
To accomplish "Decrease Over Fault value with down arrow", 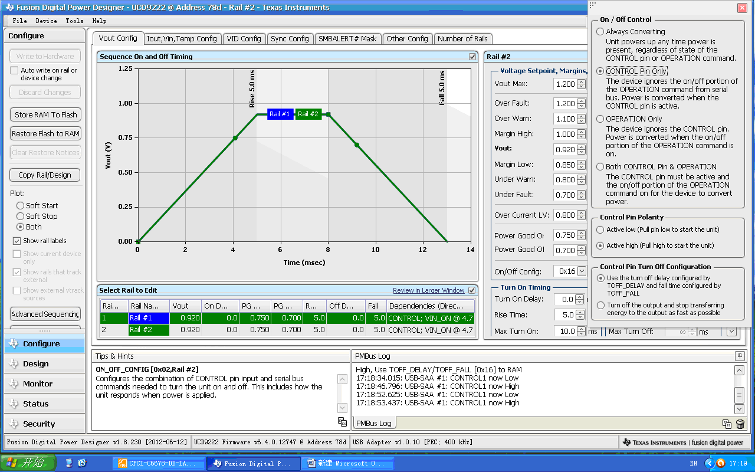I will (x=582, y=106).
